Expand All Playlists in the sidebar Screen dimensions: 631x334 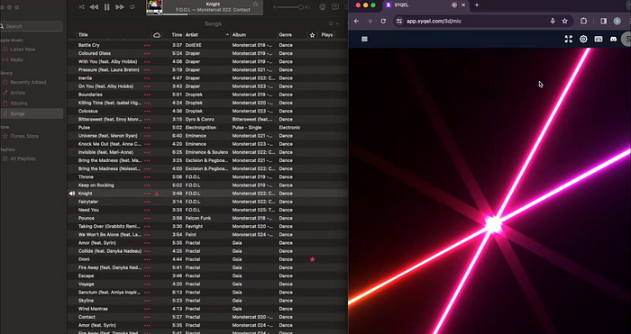click(x=23, y=158)
